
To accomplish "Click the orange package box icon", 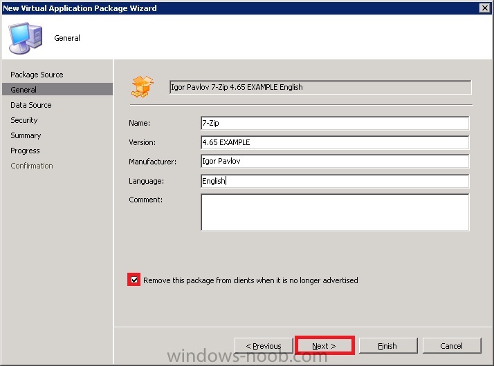I will 143,86.
